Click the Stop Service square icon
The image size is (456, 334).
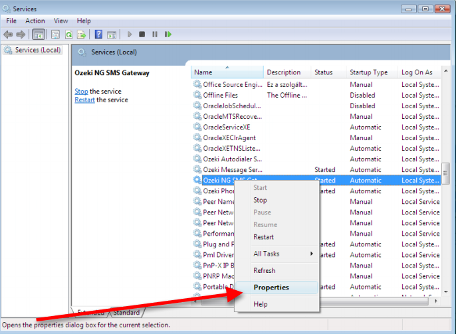pyautogui.click(x=142, y=35)
